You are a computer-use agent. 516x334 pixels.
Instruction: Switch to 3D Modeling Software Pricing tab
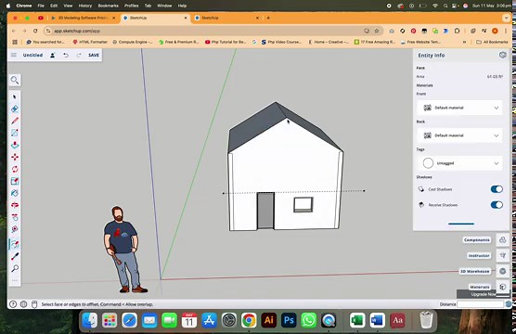pos(84,18)
